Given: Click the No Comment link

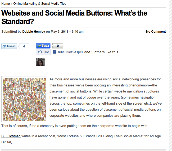Looking at the screenshot, I should coord(156,32).
